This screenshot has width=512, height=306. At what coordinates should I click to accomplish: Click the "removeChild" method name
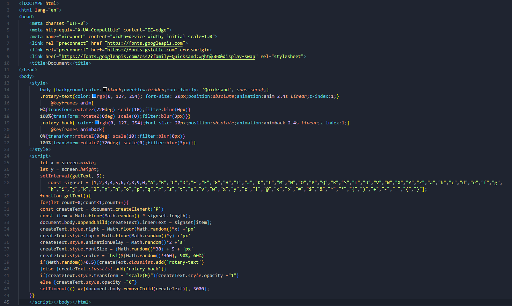[x=138, y=289]
